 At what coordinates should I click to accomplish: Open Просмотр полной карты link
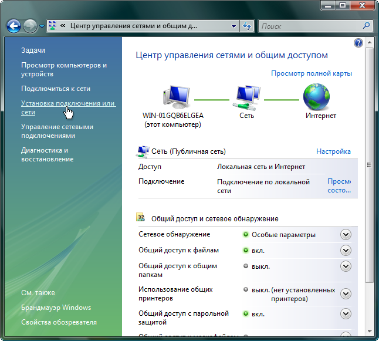click(312, 73)
